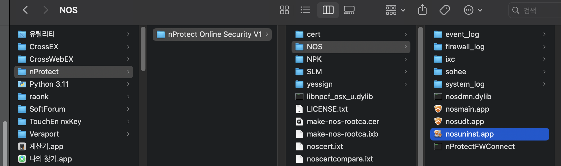Image resolution: width=561 pixels, height=166 pixels.
Task: Select the make-nos-rootca.ixb file
Action: 351,134
